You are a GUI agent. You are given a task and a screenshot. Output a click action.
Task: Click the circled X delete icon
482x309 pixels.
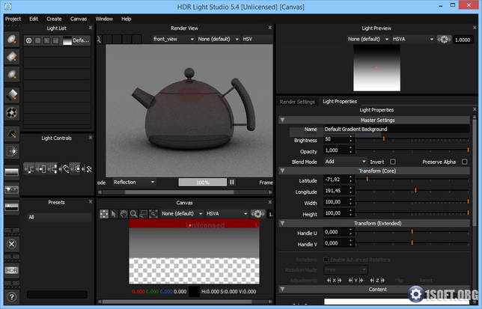(12, 244)
